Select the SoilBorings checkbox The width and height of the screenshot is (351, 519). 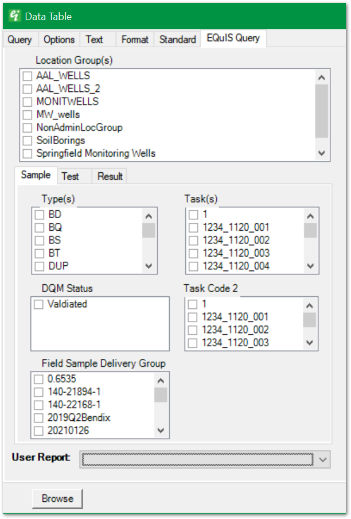point(26,140)
